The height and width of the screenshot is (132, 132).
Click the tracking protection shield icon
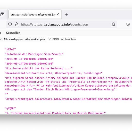tap(10, 24)
